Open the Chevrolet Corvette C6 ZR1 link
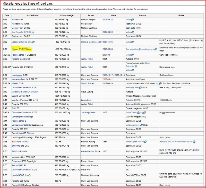The image size is (206, 188). pyautogui.click(x=24, y=88)
